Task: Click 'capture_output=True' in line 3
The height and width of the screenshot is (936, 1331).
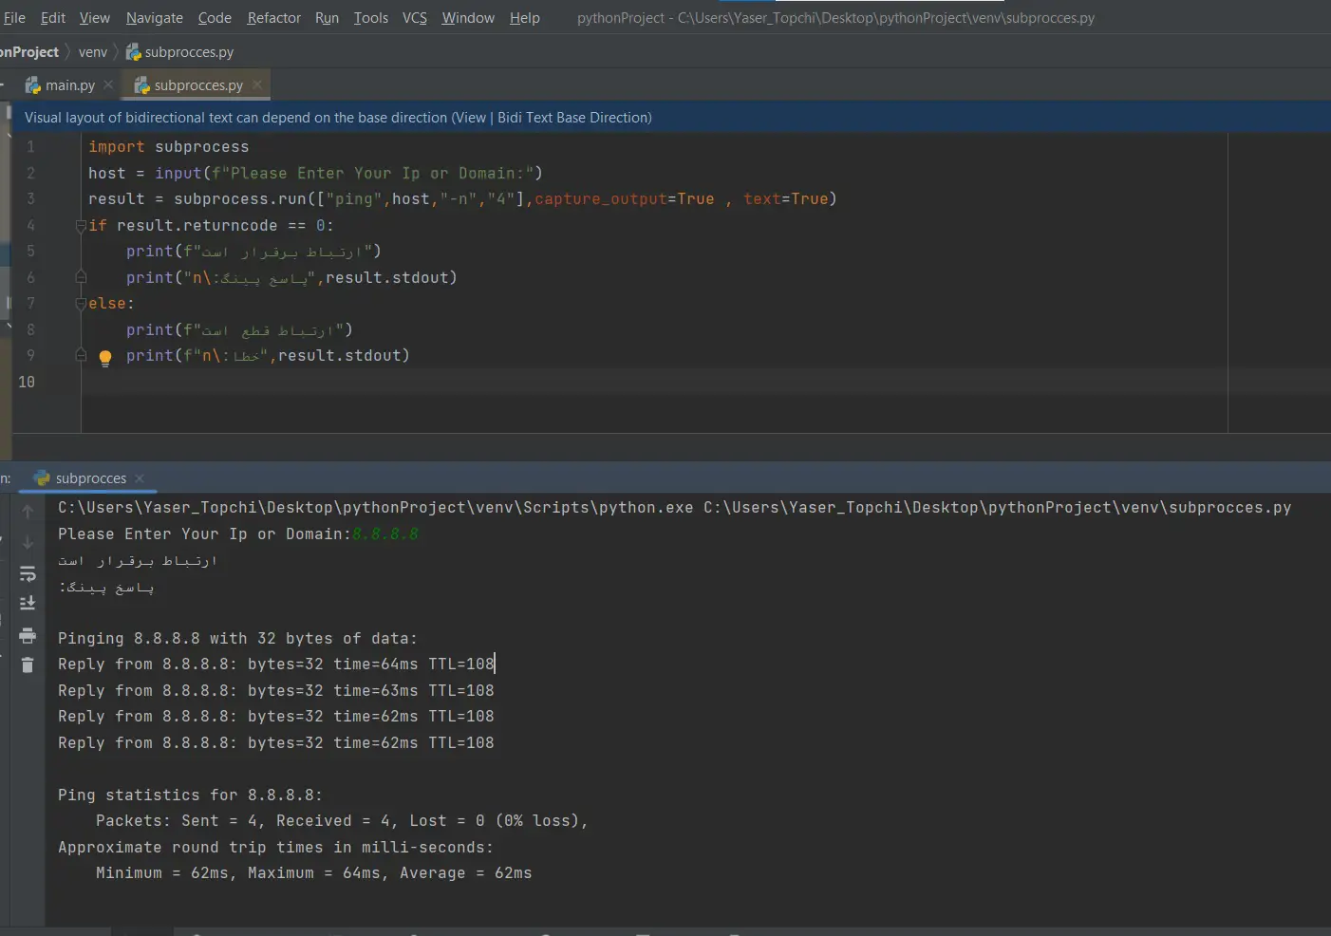Action: pyautogui.click(x=625, y=199)
